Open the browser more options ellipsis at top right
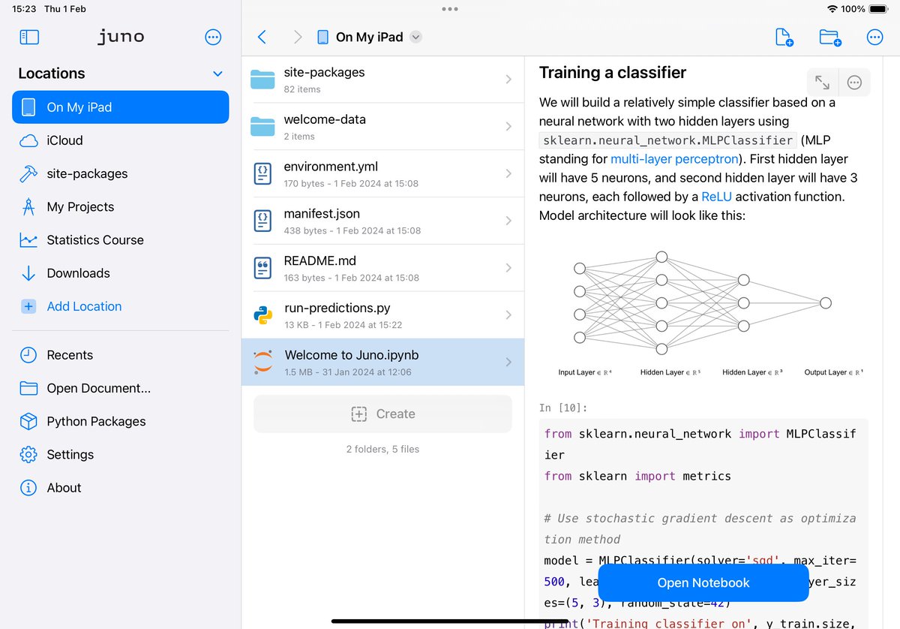This screenshot has height=629, width=900. pyautogui.click(x=874, y=37)
